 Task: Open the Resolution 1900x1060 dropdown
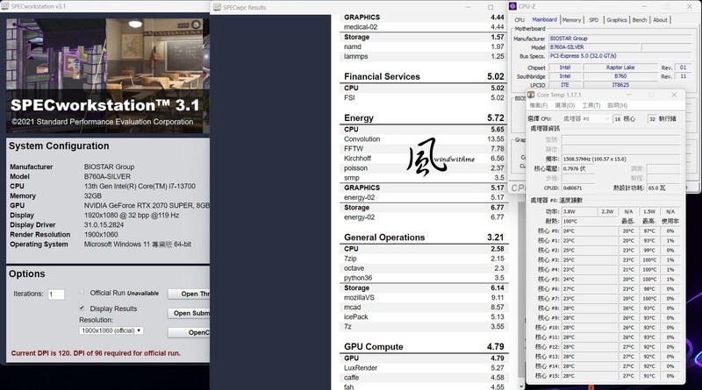[x=111, y=330]
